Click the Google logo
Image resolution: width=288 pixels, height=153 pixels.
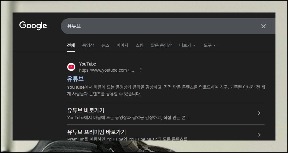coord(33,26)
